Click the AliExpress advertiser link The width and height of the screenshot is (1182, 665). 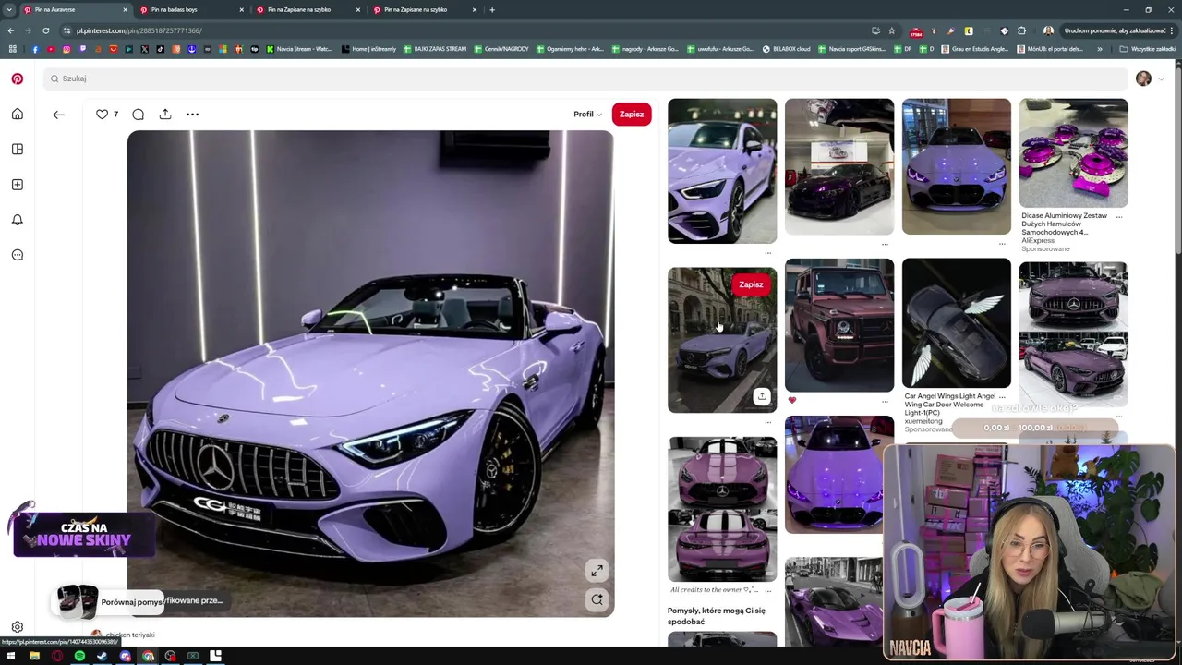[1038, 241]
